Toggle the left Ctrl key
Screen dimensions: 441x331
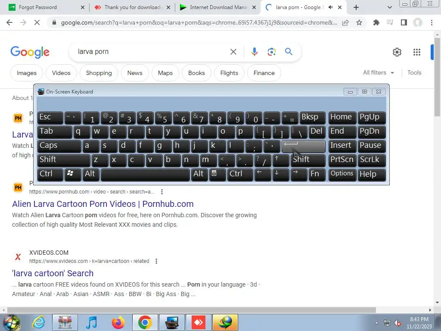point(50,174)
